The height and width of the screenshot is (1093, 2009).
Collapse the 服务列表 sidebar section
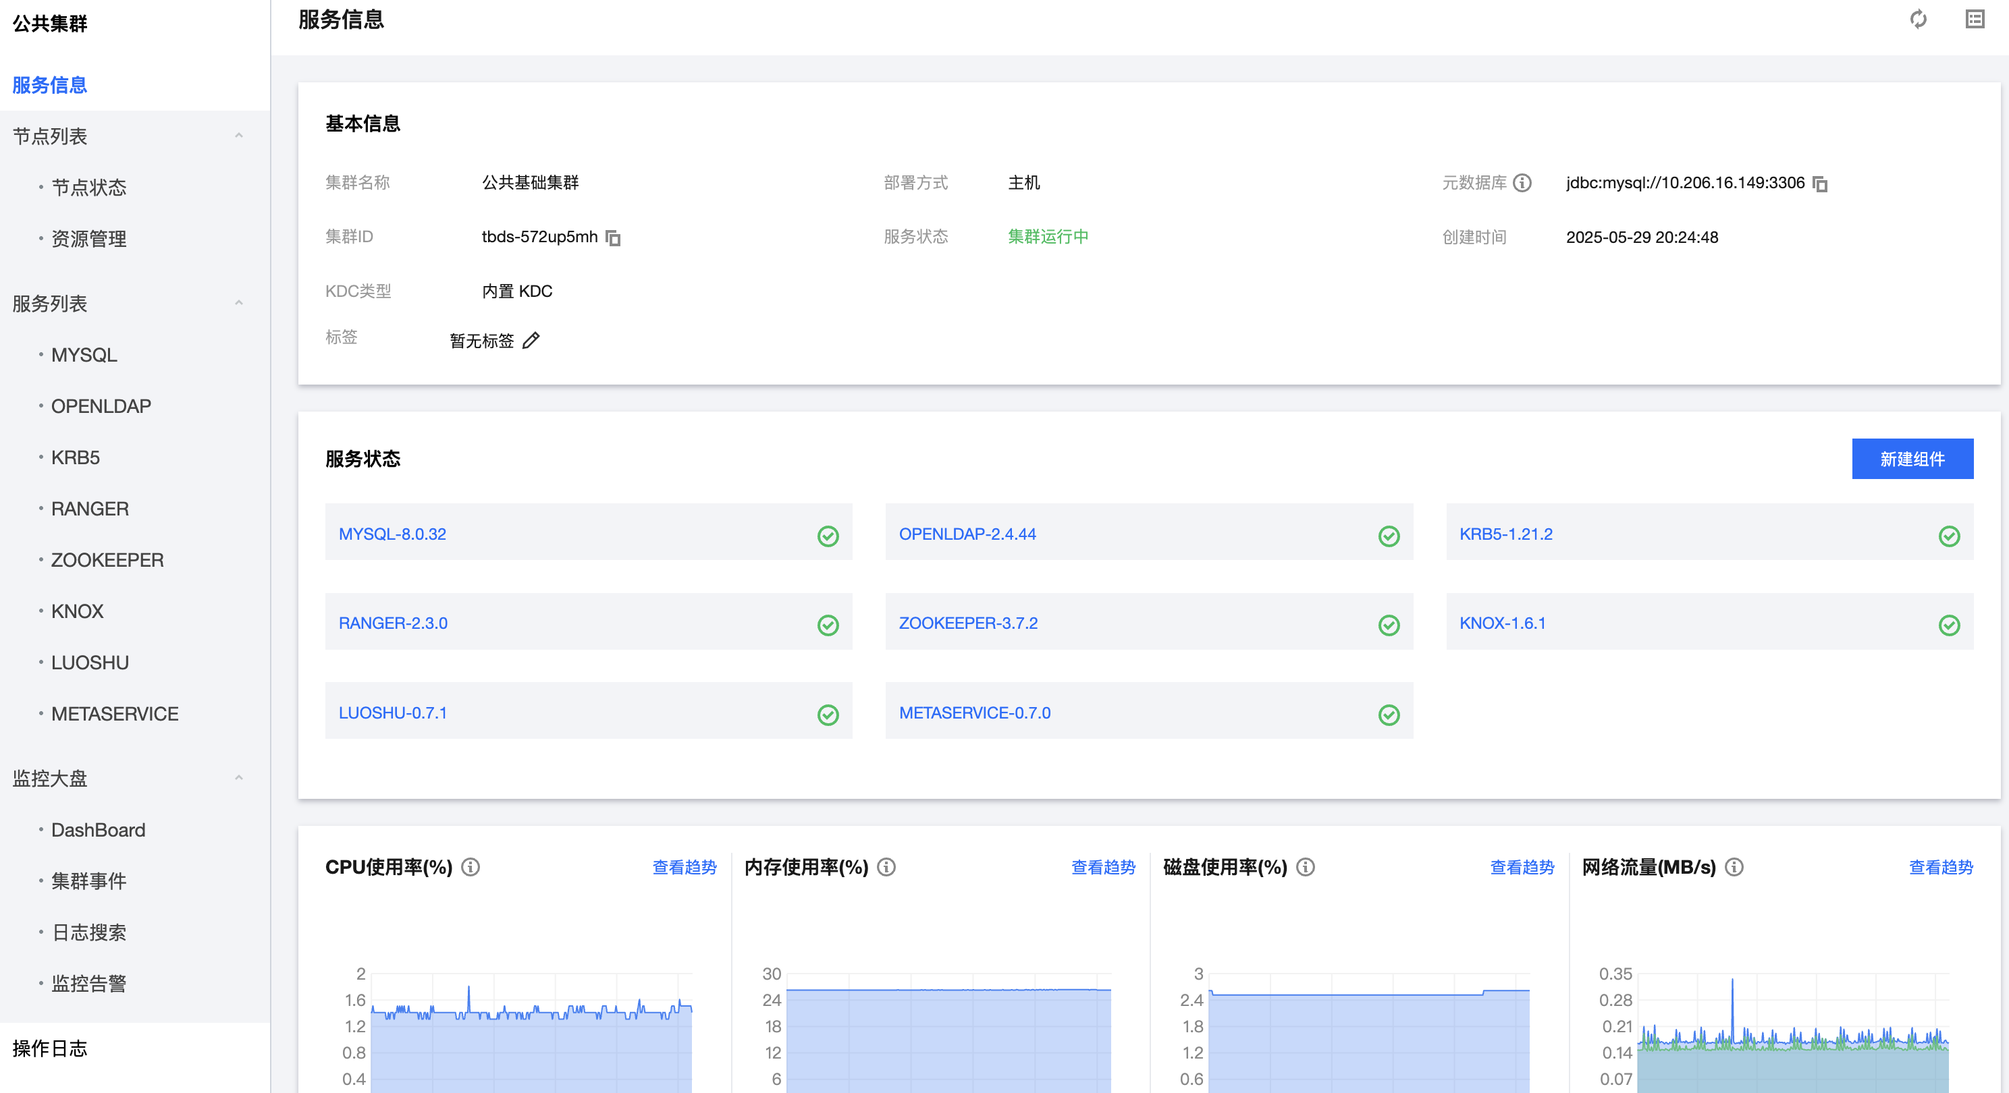[x=239, y=303]
